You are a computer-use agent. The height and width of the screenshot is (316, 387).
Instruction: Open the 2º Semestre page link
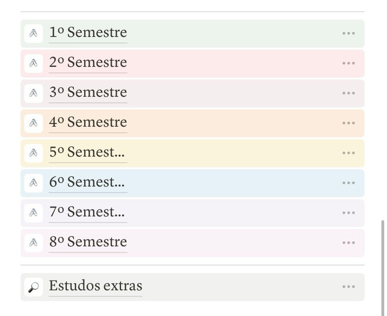(88, 63)
